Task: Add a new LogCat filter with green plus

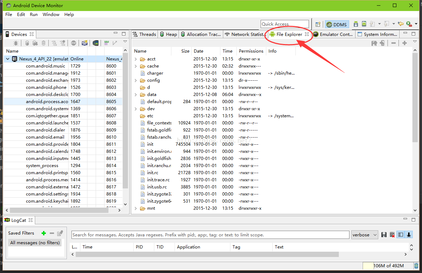Action: pyautogui.click(x=44, y=233)
